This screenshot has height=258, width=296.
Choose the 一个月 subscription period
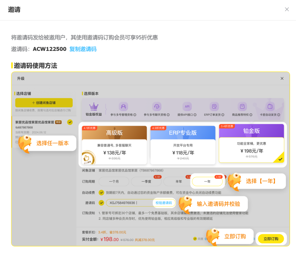coord(114,182)
